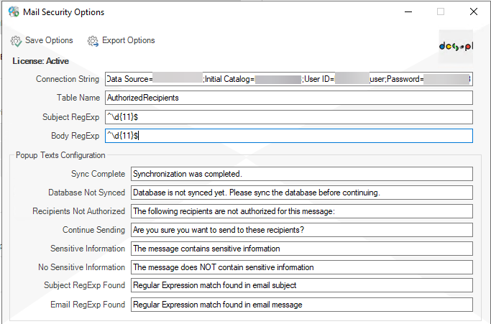Click the Database Not Synced label

pyautogui.click(x=86, y=193)
